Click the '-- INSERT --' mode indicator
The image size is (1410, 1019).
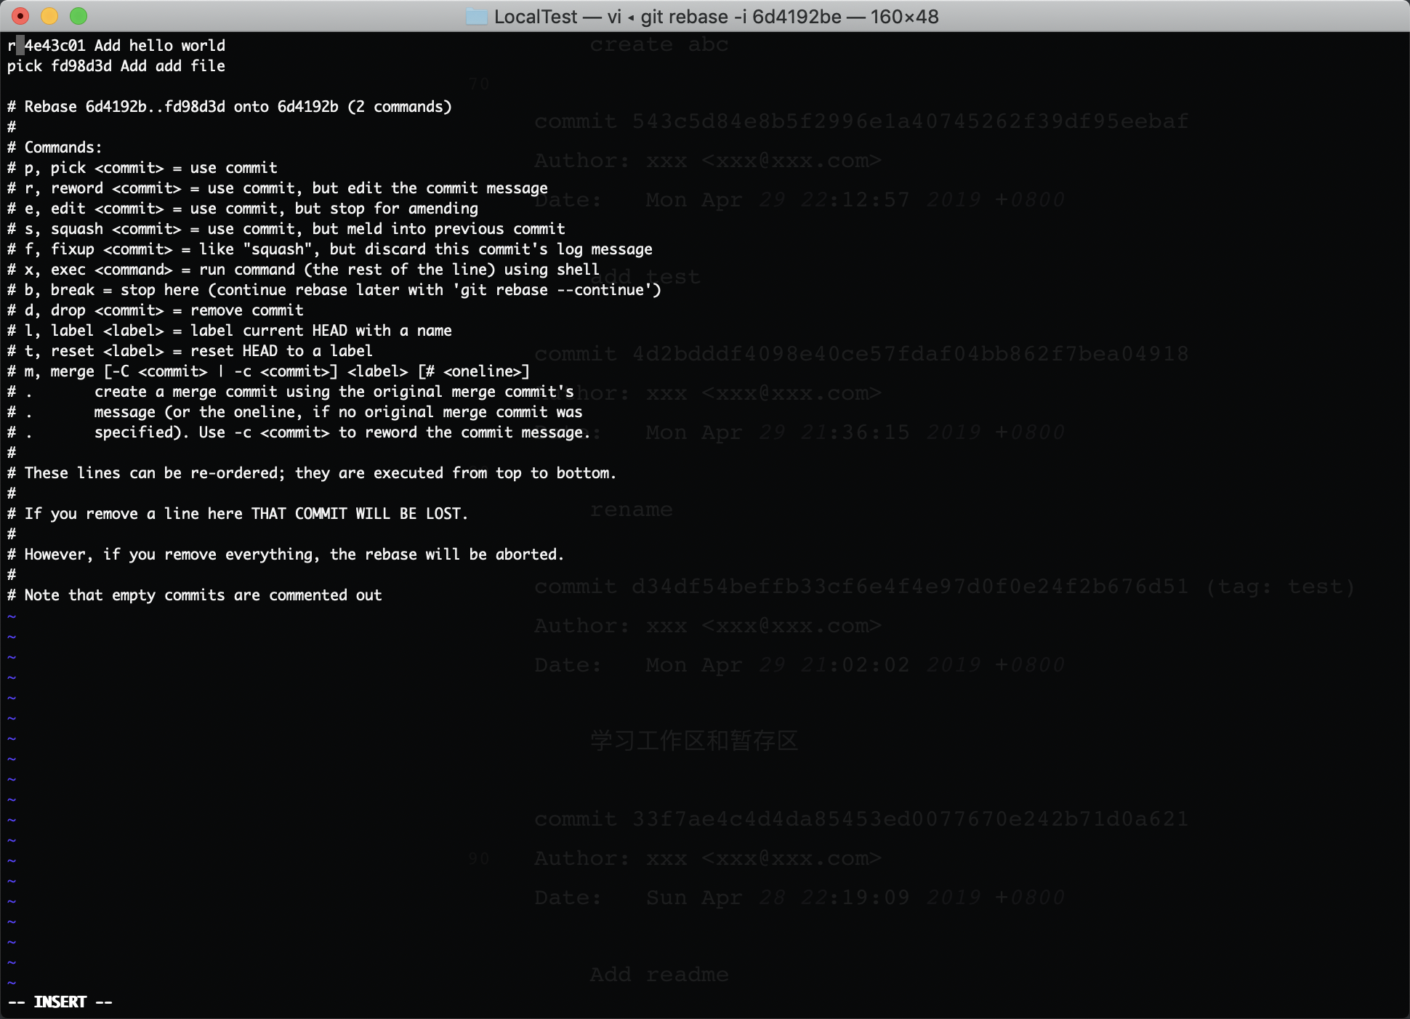(x=60, y=1002)
